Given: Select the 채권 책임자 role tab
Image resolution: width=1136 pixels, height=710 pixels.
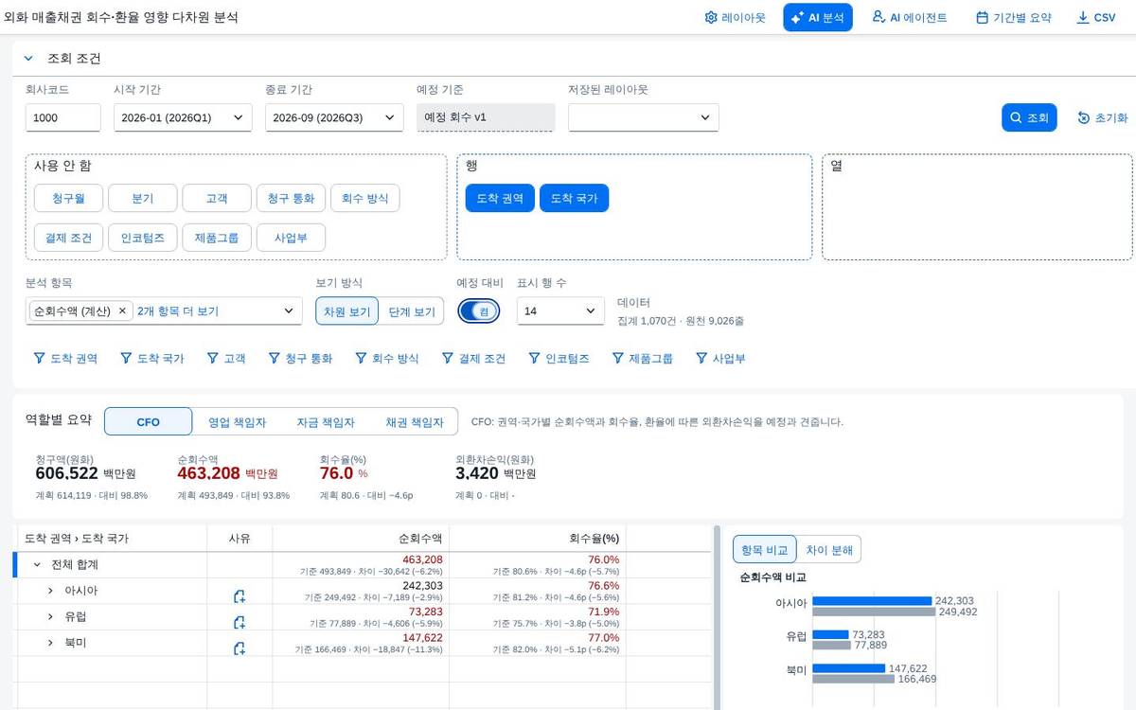Looking at the screenshot, I should point(414,422).
